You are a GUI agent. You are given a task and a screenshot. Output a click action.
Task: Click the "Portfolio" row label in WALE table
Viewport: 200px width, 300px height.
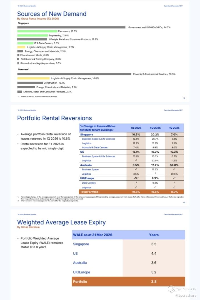pos(80,282)
